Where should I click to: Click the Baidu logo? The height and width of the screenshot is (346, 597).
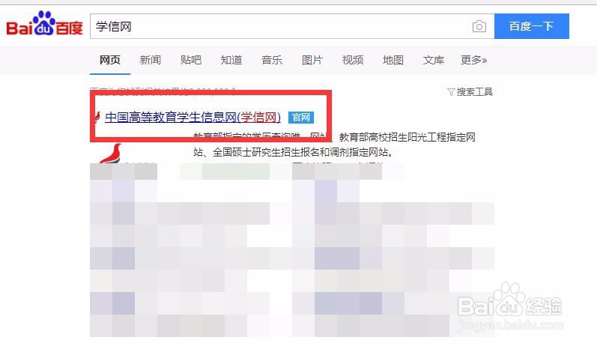[44, 24]
